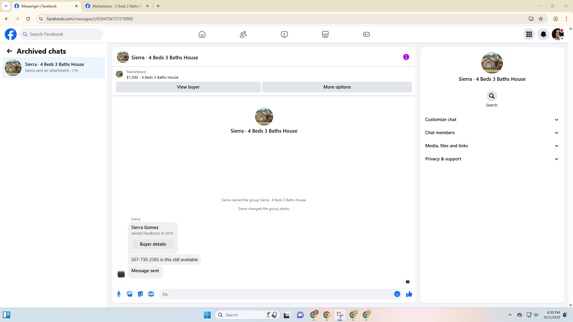This screenshot has width=573, height=322.
Task: Open the emoji picker smiley icon
Action: 397,294
